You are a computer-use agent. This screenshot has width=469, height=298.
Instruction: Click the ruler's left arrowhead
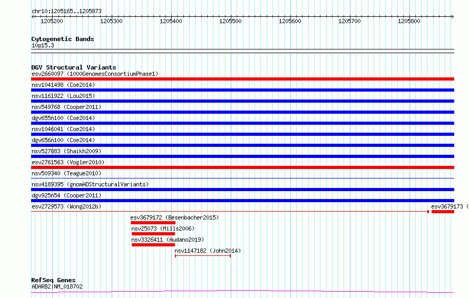click(33, 16)
